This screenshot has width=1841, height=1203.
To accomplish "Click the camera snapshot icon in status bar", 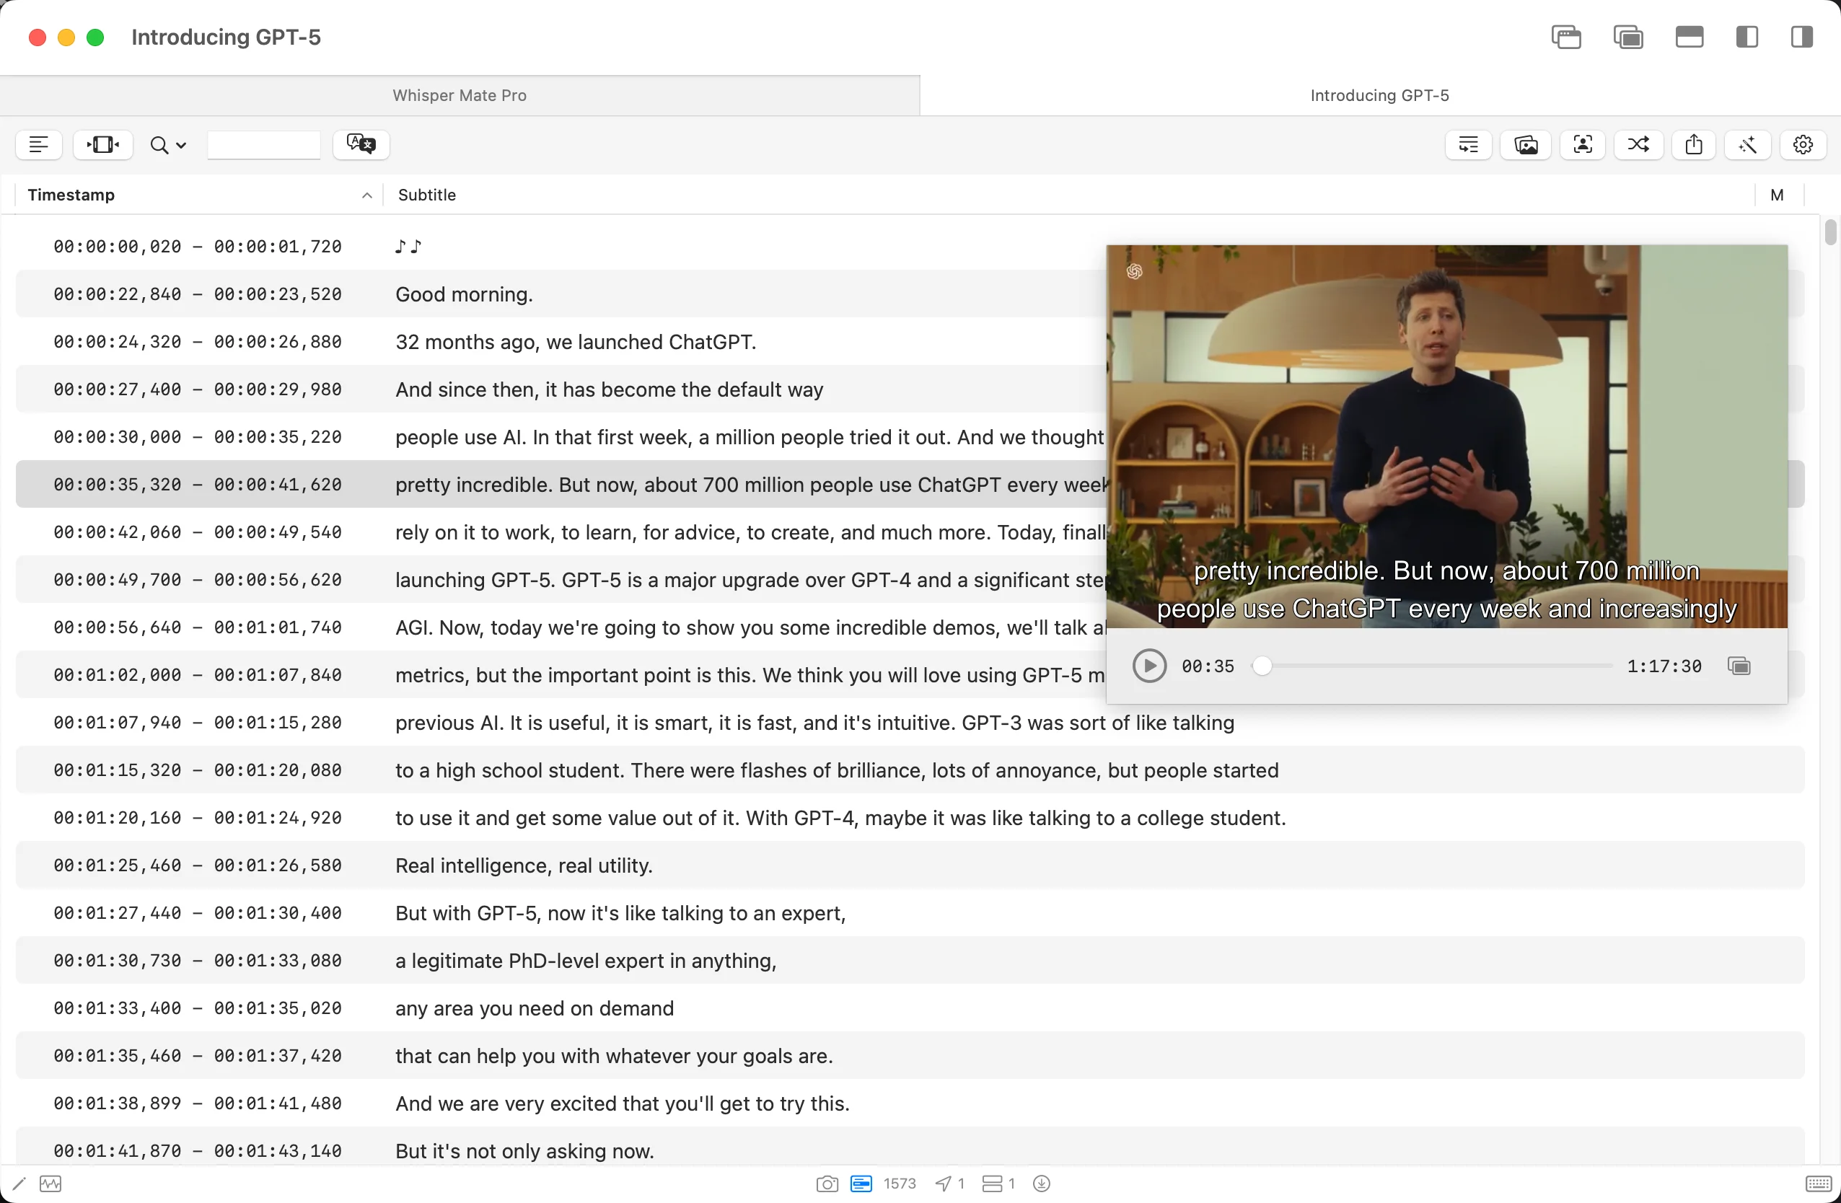I will pyautogui.click(x=826, y=1184).
